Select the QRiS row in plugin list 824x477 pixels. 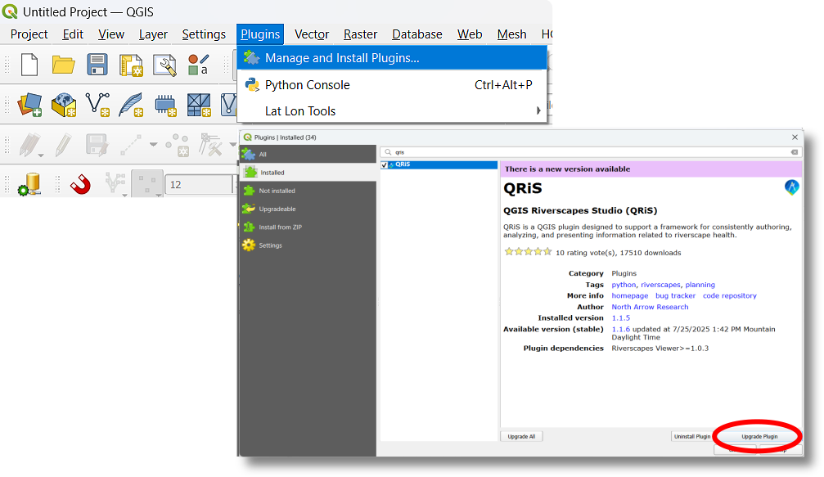[439, 165]
